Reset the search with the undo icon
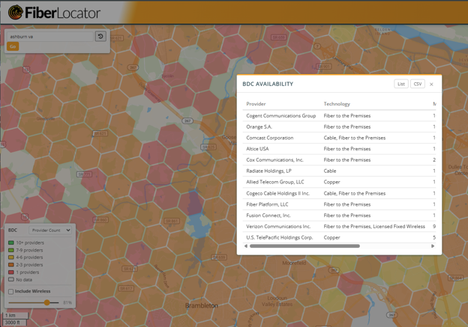 tap(100, 37)
